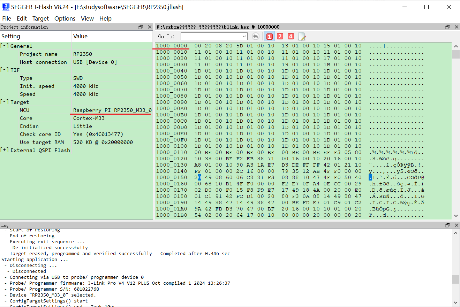Select 1-byte display width icon
The width and height of the screenshot is (460, 307).
269,36
